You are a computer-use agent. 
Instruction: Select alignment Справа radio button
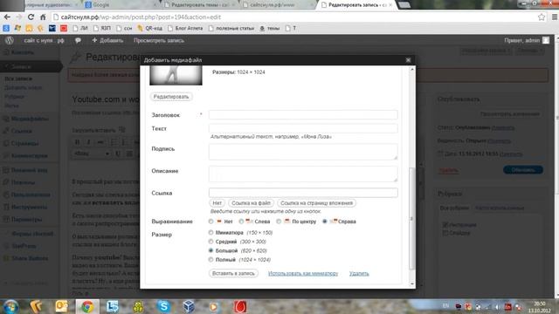[x=325, y=222]
